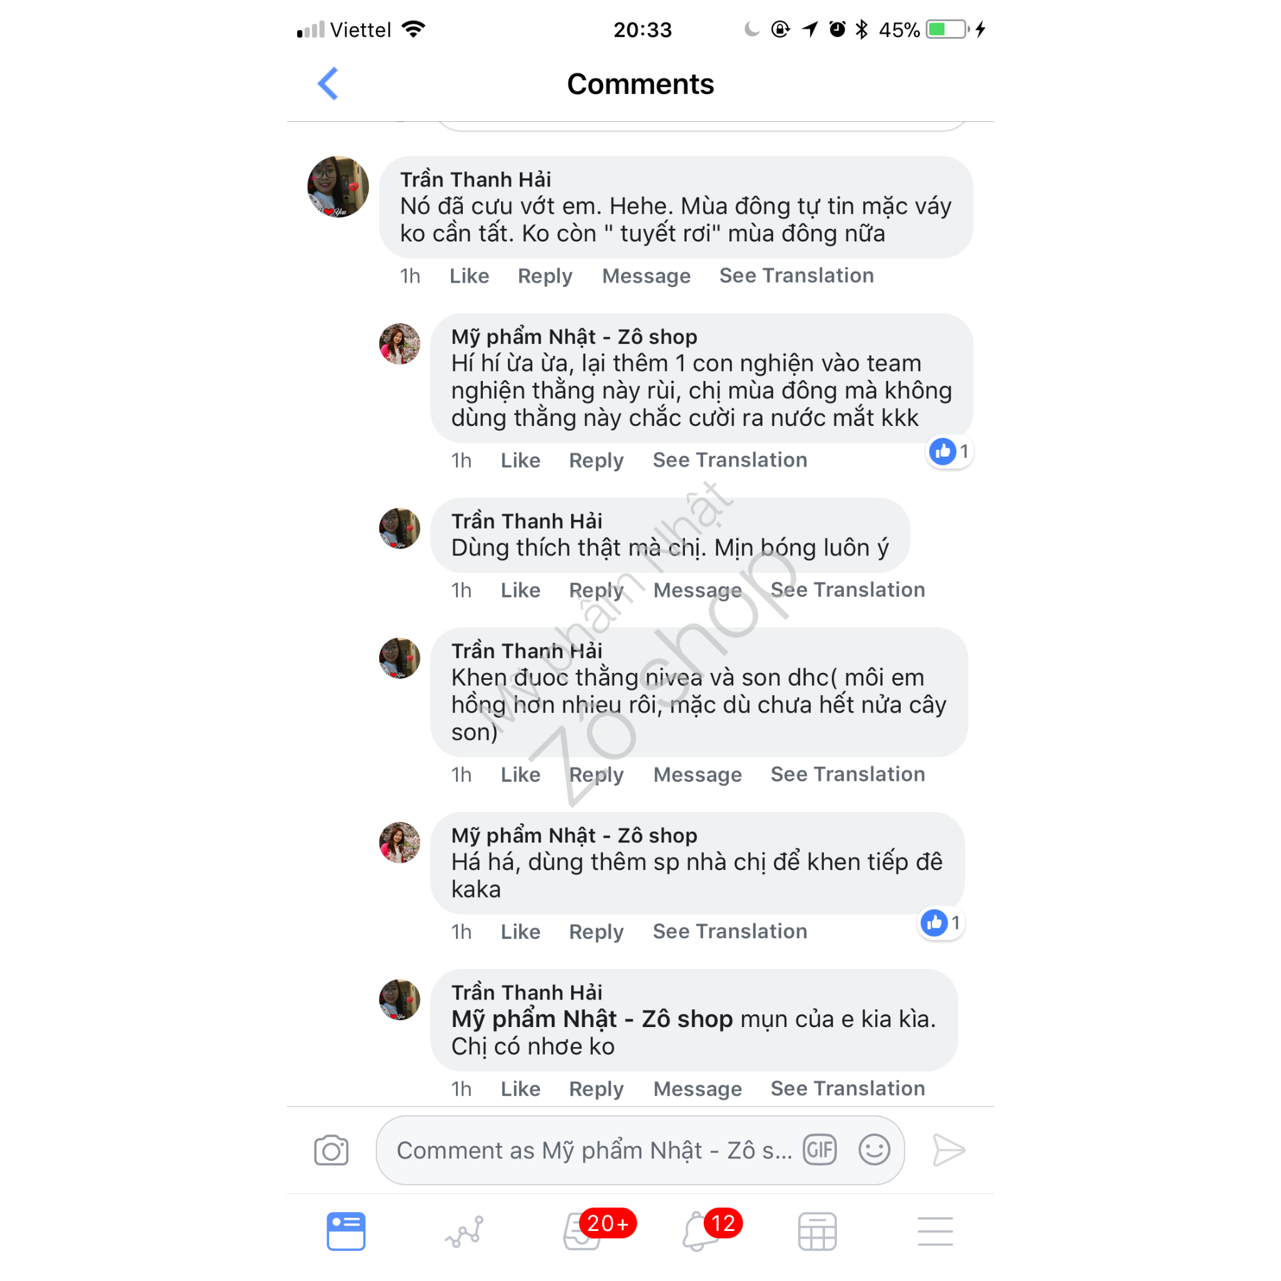The width and height of the screenshot is (1281, 1281).
Task: Like the 'mụn của e kia kìa' comment
Action: pos(520,1089)
